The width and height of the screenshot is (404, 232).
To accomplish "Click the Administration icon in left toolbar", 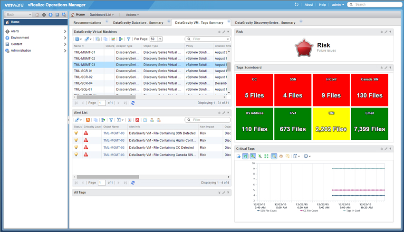I will click(64, 15).
